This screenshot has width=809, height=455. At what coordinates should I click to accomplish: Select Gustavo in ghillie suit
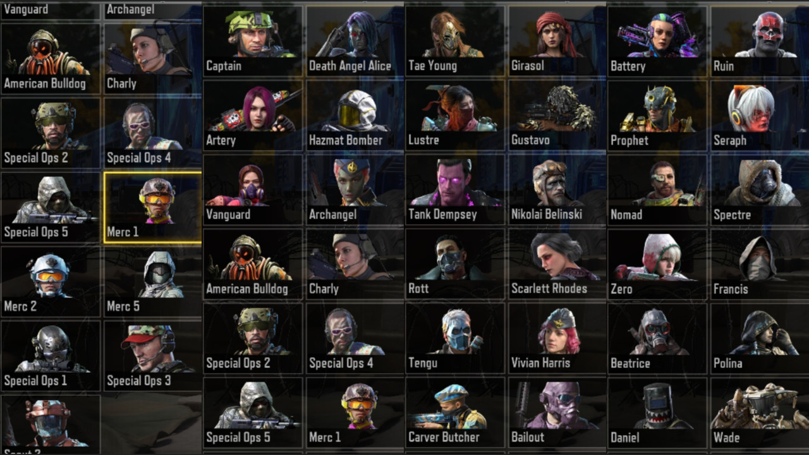pyautogui.click(x=557, y=115)
